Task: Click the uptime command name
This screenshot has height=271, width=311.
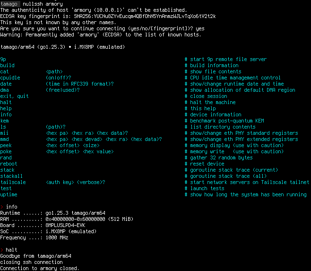Action: (x=9, y=194)
